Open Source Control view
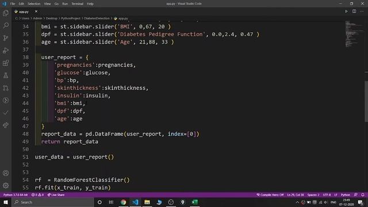 pos(6,38)
